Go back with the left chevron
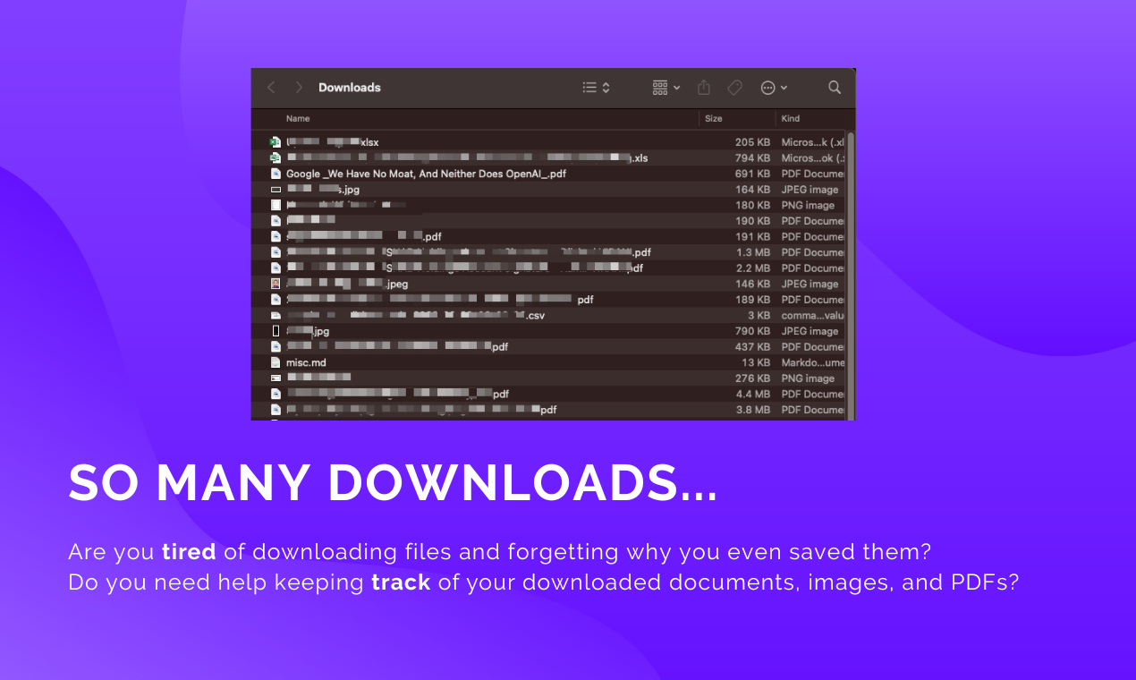 coord(272,88)
